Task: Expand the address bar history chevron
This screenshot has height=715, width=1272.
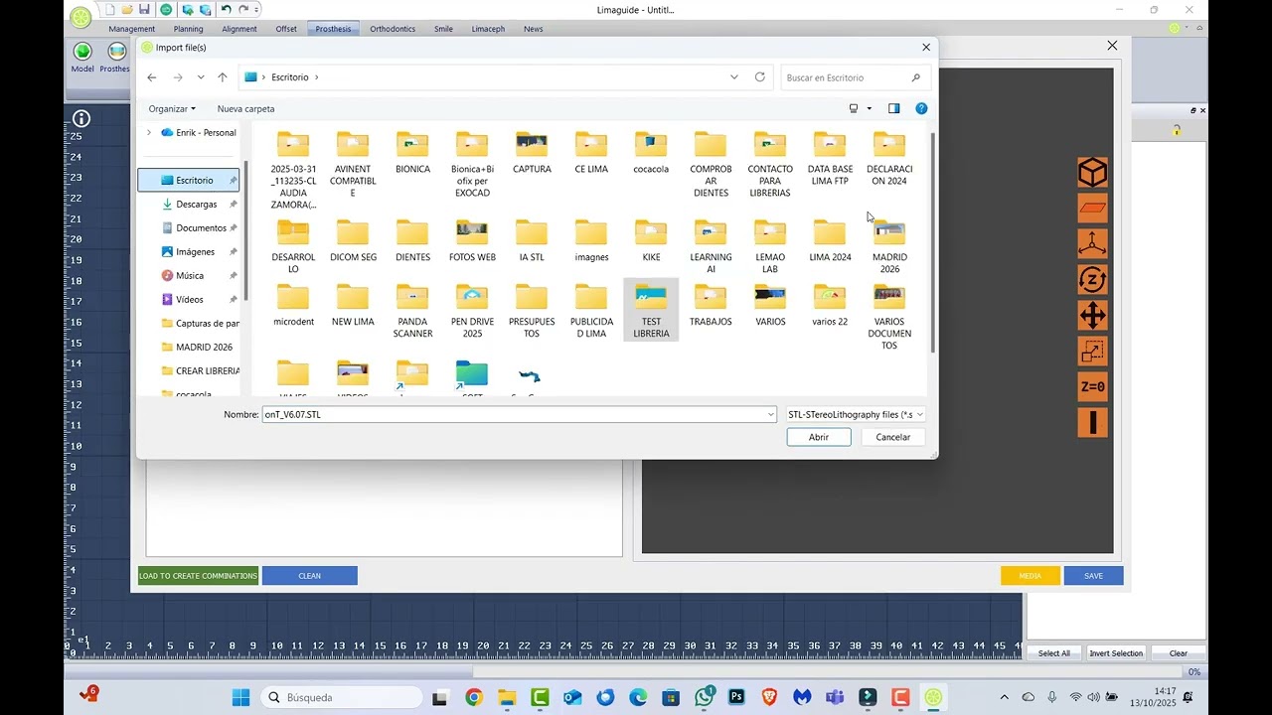Action: pyautogui.click(x=734, y=77)
